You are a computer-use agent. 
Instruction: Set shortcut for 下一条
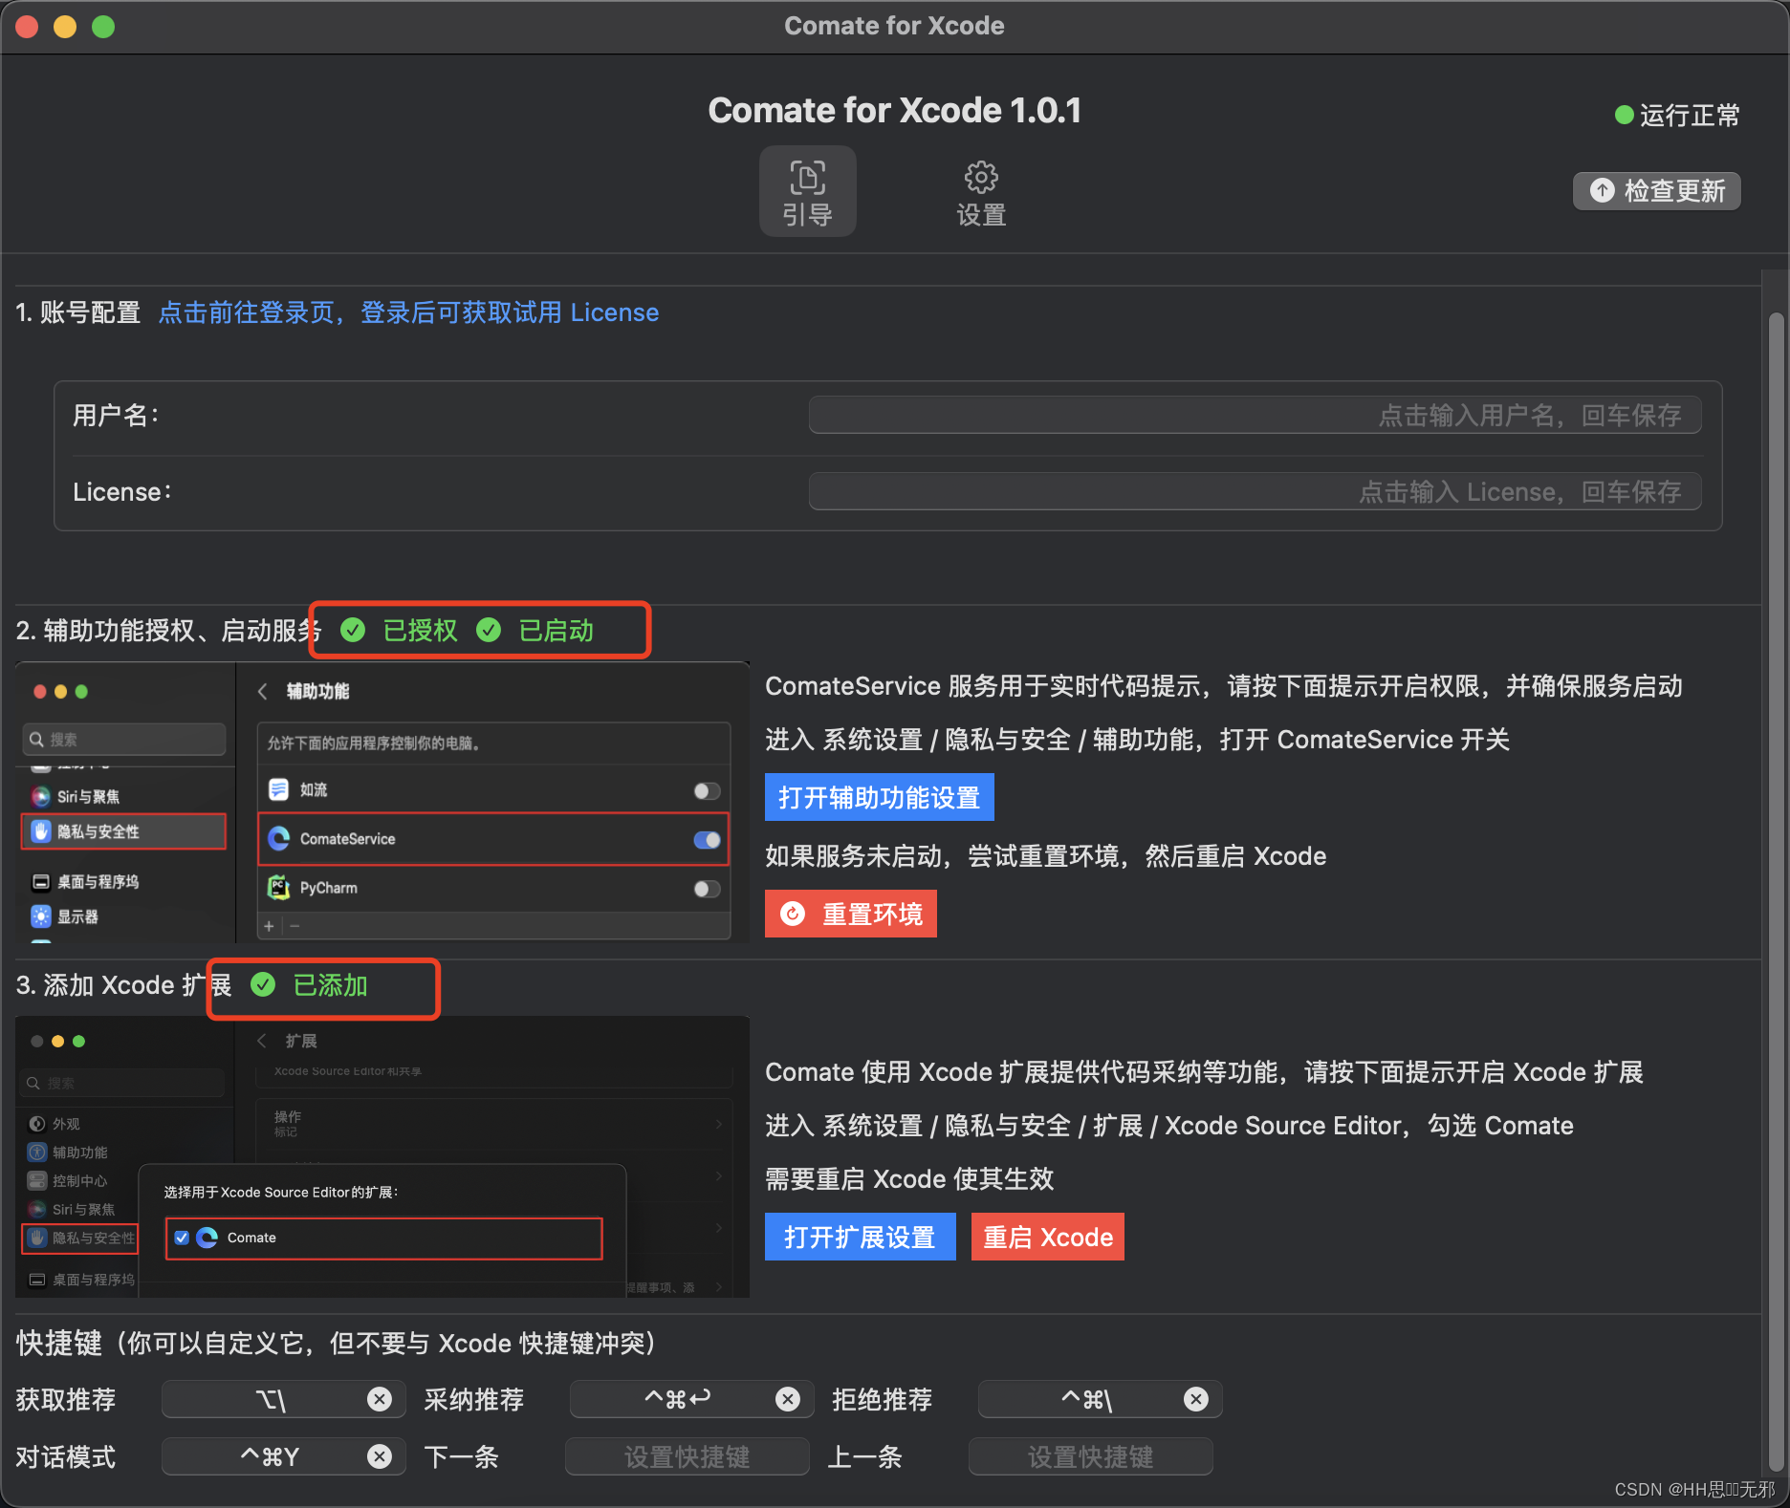688,1456
